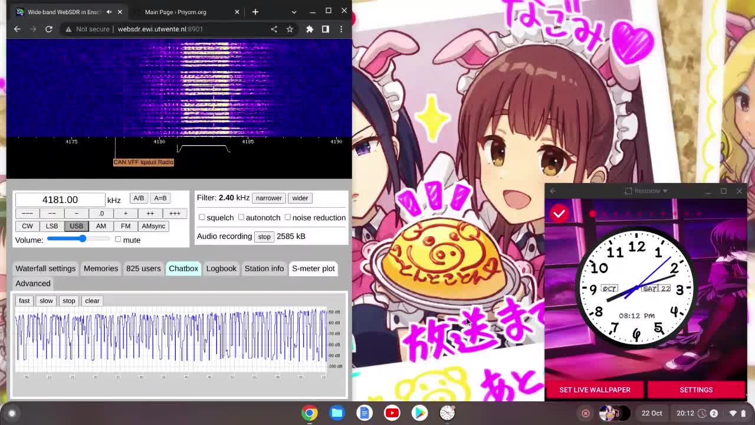755x425 pixels.
Task: Open the Waterfall settings tab
Action: (x=45, y=269)
